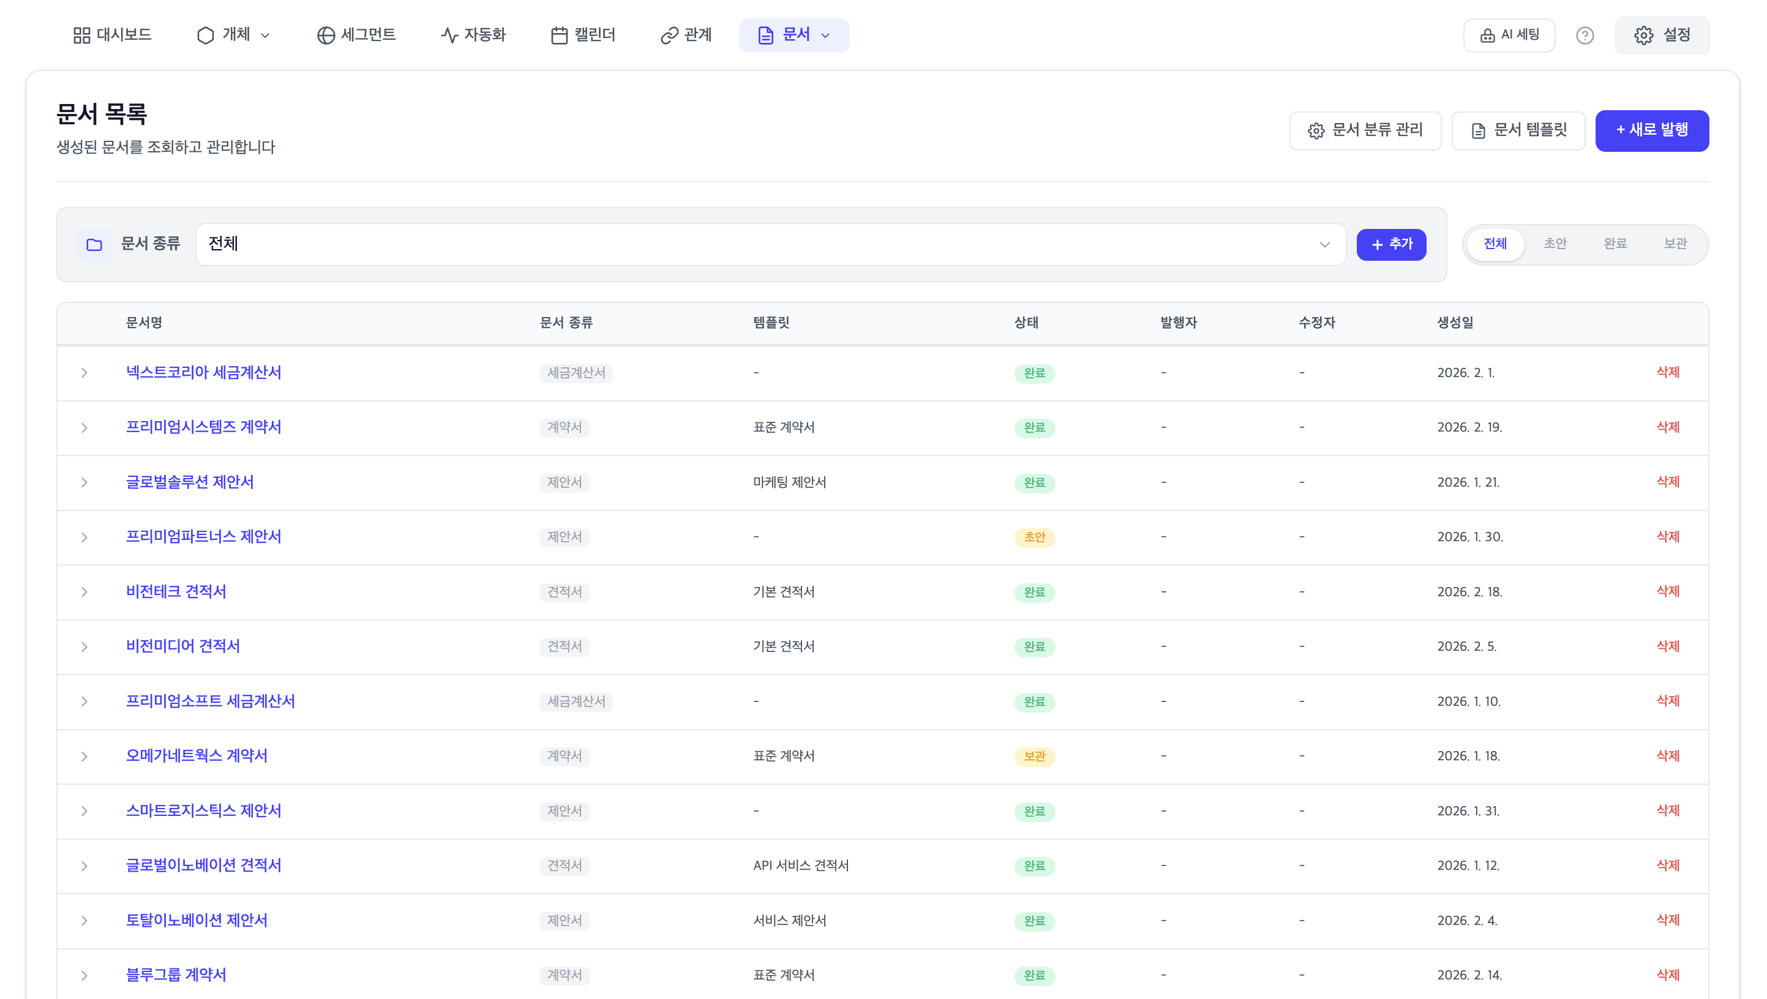Viewport: 1767px width, 999px height.
Task: Open settings via gear icon
Action: coord(1643,35)
